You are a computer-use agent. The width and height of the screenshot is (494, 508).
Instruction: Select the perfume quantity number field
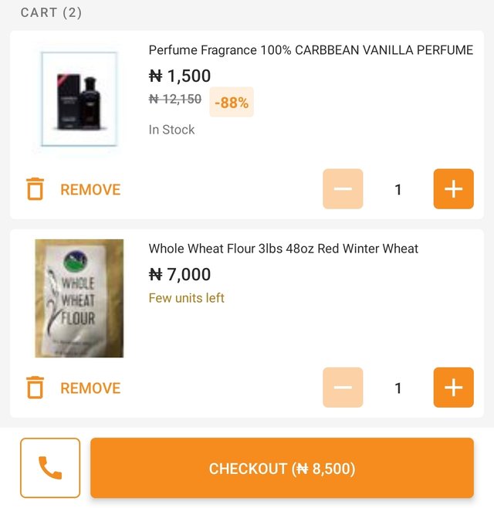398,189
